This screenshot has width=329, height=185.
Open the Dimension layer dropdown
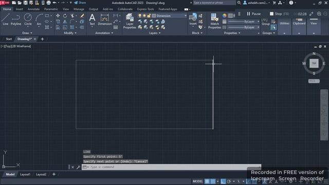point(186,16)
